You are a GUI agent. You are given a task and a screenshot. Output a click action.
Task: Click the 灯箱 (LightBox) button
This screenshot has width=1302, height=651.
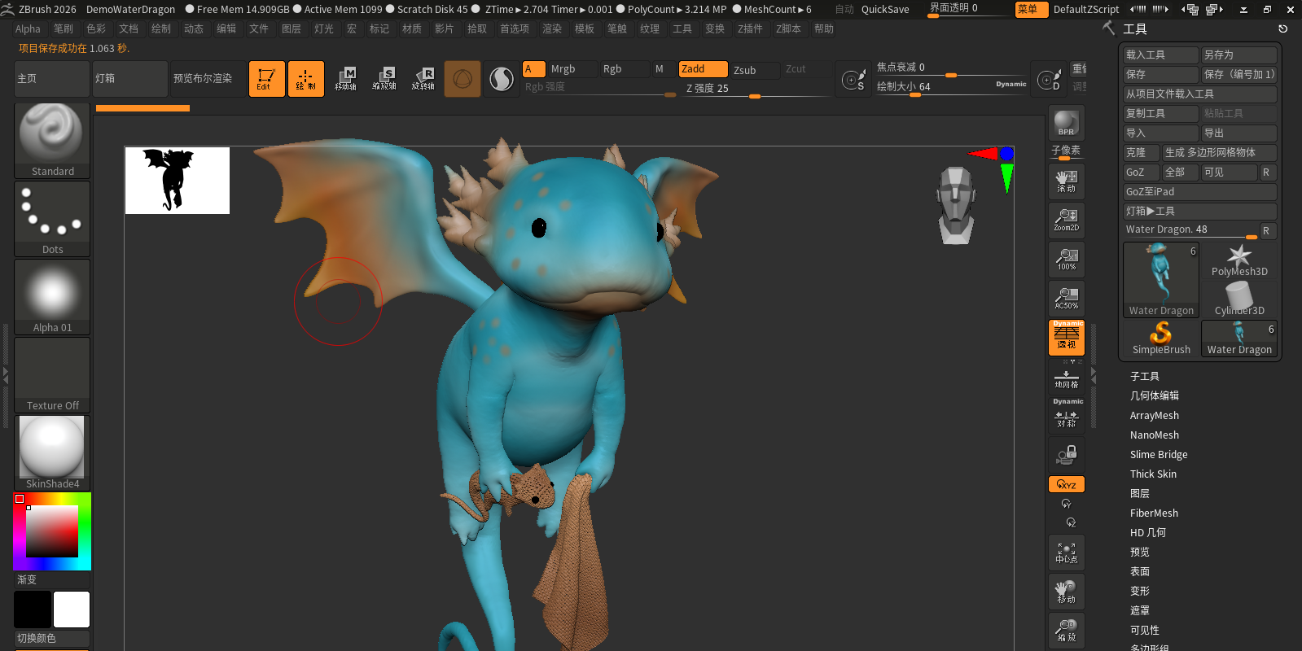[129, 79]
